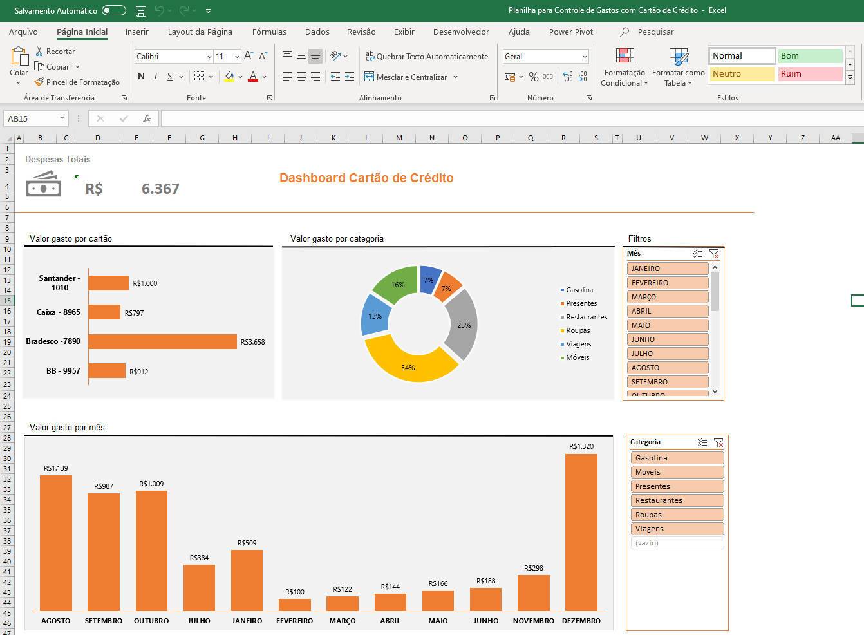The height and width of the screenshot is (635, 864).
Task: Click the Save icon in title bar
Action: 141,11
